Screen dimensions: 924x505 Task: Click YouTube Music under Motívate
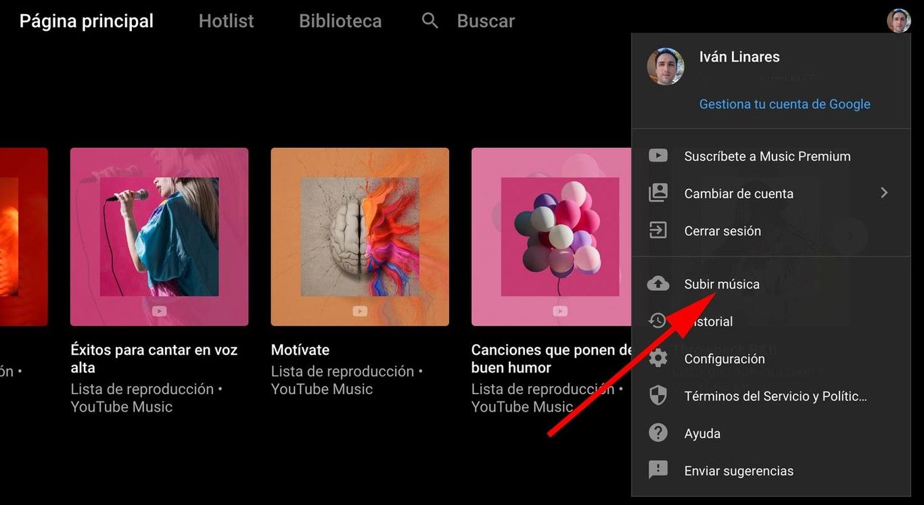pyautogui.click(x=322, y=389)
